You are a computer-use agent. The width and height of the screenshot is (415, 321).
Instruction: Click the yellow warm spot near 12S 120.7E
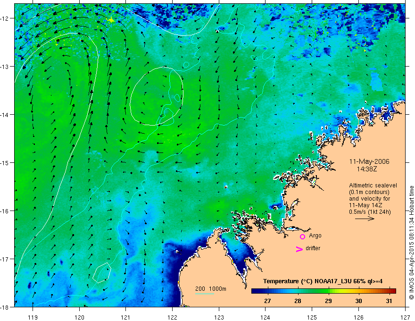111,20
